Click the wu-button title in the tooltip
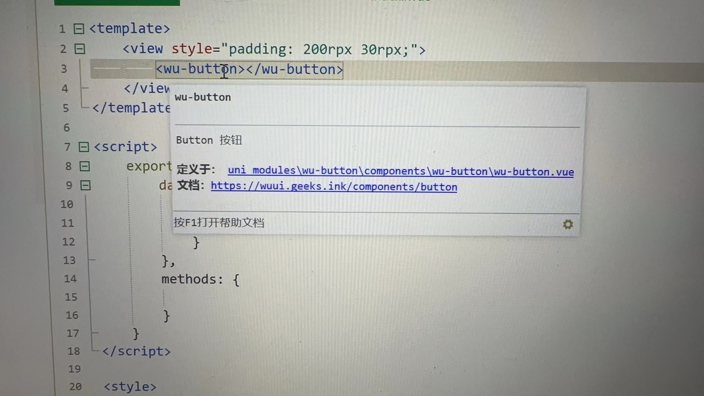Screen dimensions: 704x396 pos(203,97)
